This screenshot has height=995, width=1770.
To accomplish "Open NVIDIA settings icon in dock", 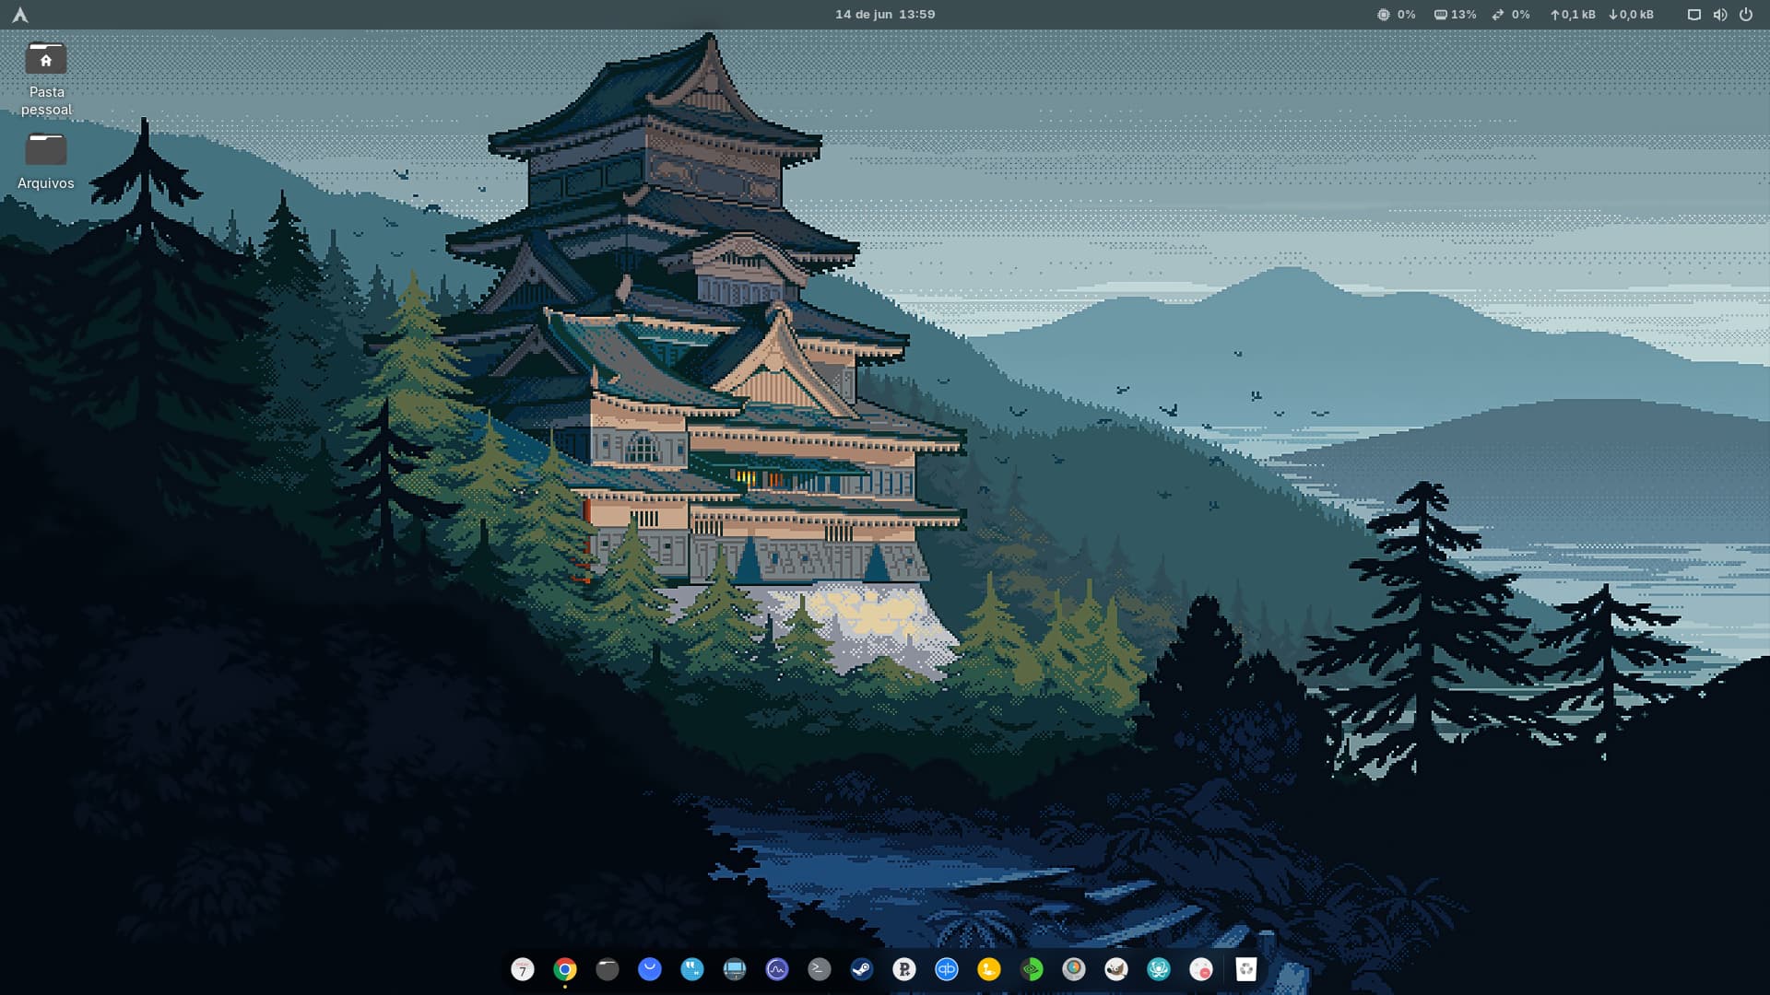I will (1032, 969).
